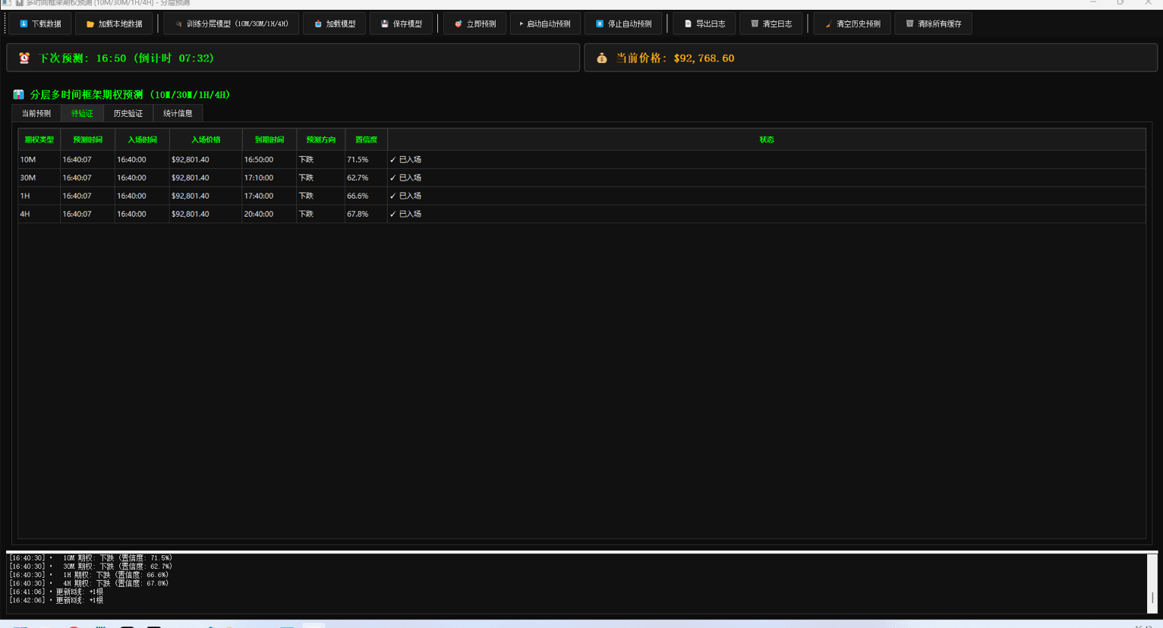Viewport: 1163px width, 628px height.
Task: Click 清空历史预测 broom button
Action: pos(852,24)
